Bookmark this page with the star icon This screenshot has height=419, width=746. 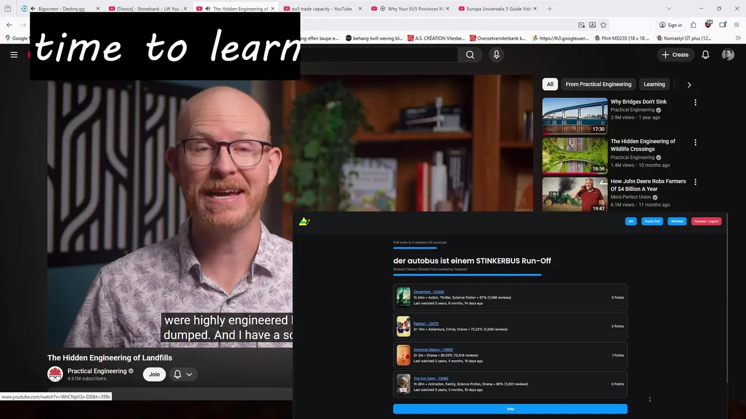(x=603, y=25)
